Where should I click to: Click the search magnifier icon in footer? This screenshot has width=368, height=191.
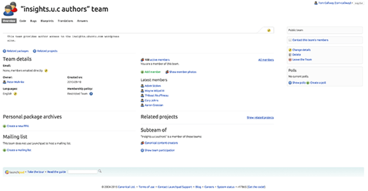coord(100,171)
